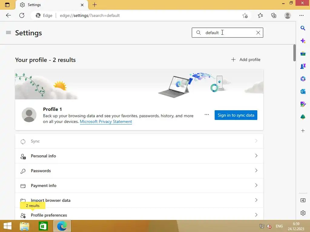
Task: Open the Favorites list icon
Action: pos(260,15)
